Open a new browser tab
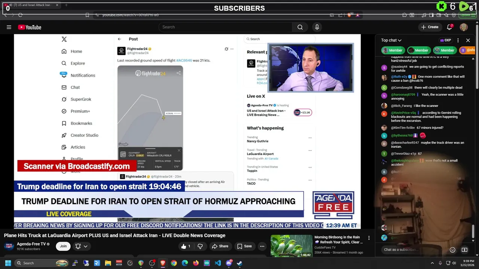 click(66, 5)
